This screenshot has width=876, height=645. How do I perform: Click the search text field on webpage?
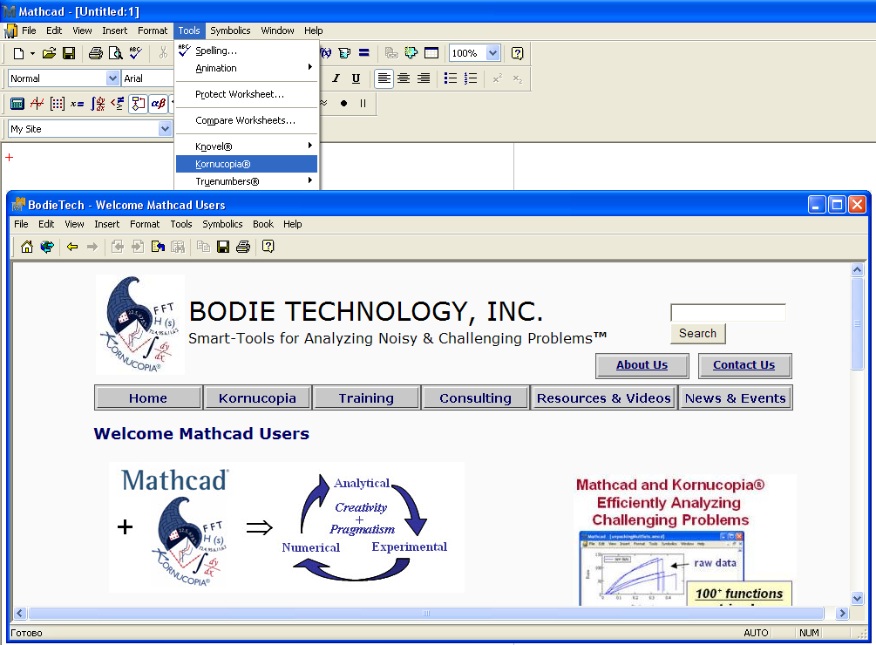[x=728, y=313]
